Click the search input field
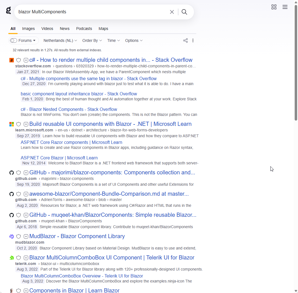 click(92, 12)
